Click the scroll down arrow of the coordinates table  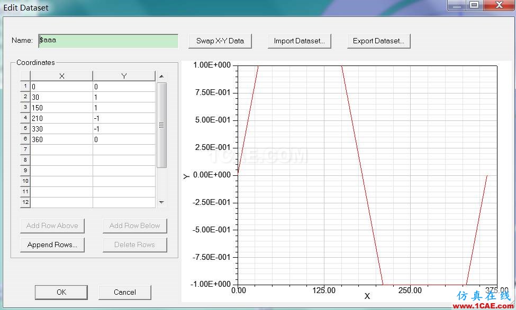click(161, 202)
